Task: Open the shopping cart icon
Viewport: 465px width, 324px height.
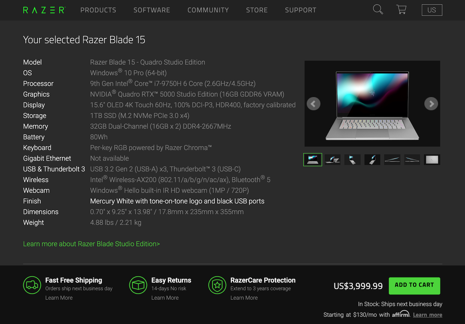Action: coord(401,10)
